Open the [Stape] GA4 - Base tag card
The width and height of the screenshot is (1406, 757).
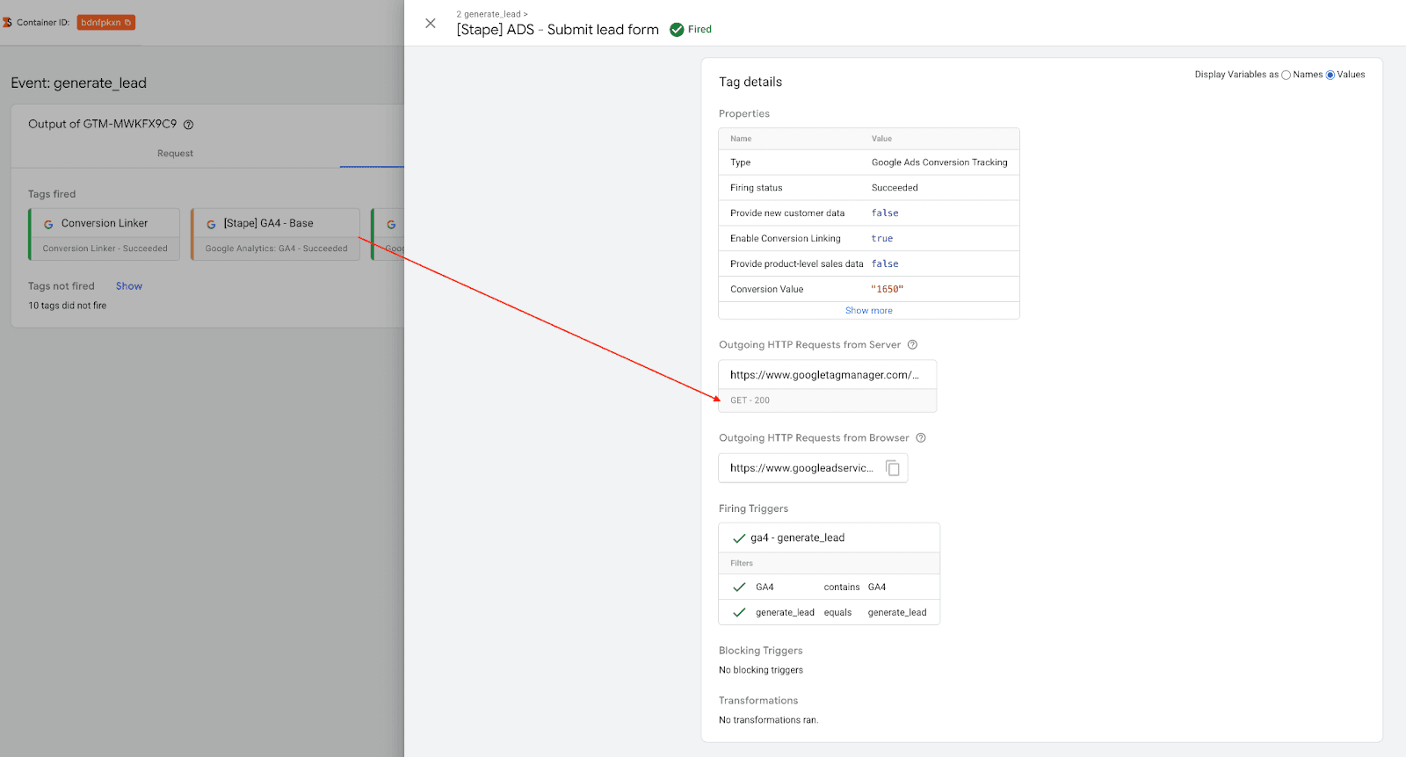(x=275, y=234)
